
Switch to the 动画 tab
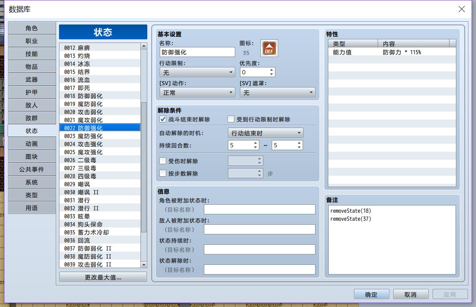pos(32,144)
